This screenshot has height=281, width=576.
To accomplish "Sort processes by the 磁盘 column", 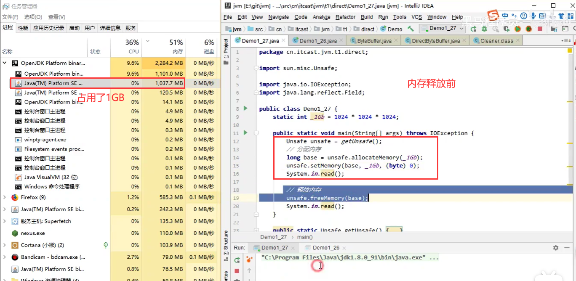I will click(x=202, y=47).
